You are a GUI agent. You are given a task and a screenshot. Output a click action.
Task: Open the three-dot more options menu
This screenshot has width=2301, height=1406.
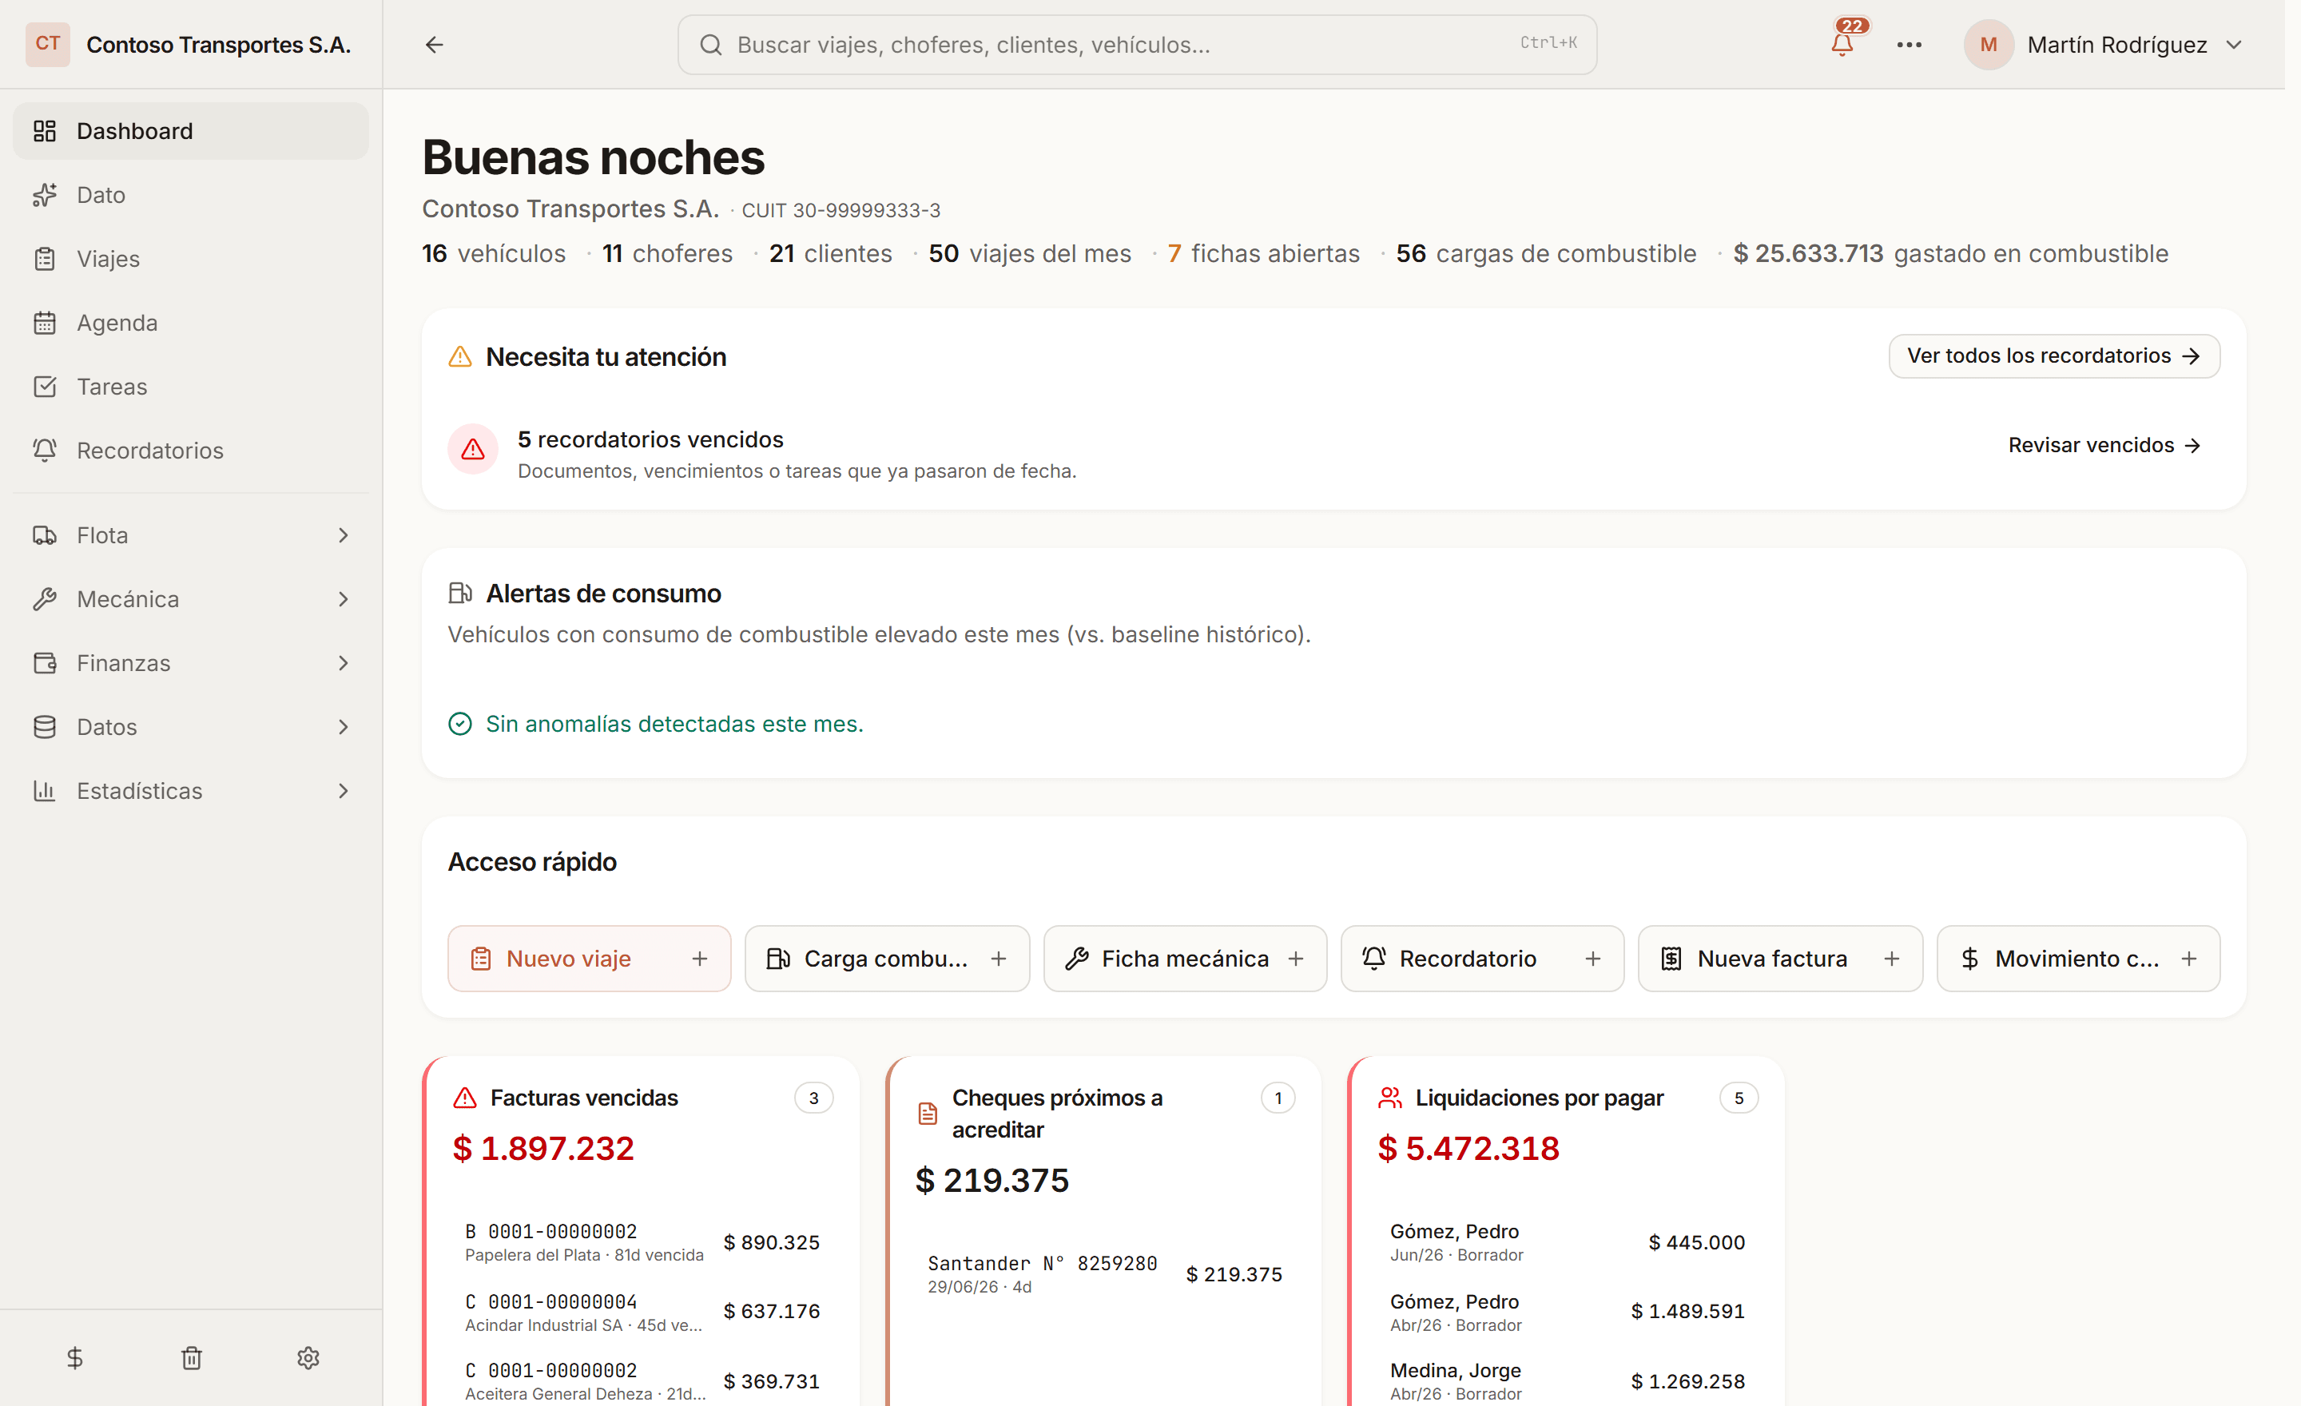pos(1909,44)
